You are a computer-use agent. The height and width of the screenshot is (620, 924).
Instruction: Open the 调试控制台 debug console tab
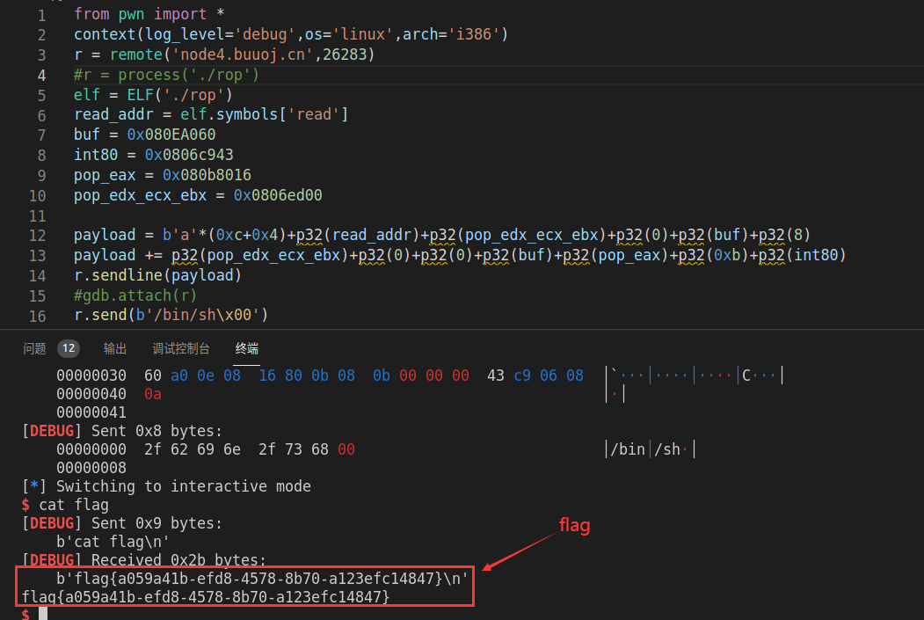(x=181, y=349)
